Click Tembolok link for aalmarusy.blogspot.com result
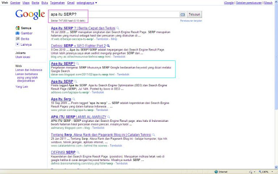 99,127
